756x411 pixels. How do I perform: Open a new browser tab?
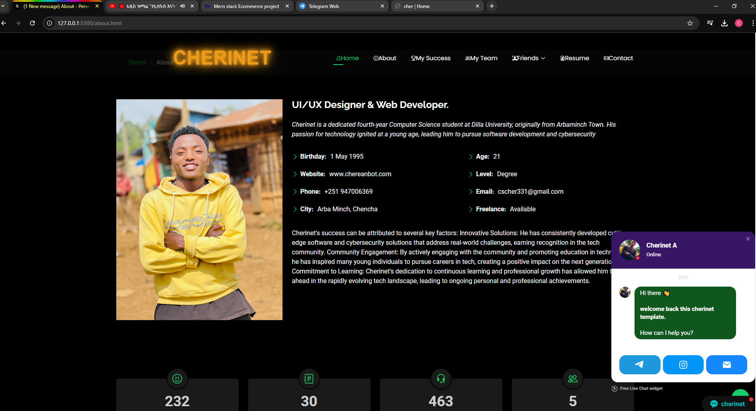click(491, 6)
